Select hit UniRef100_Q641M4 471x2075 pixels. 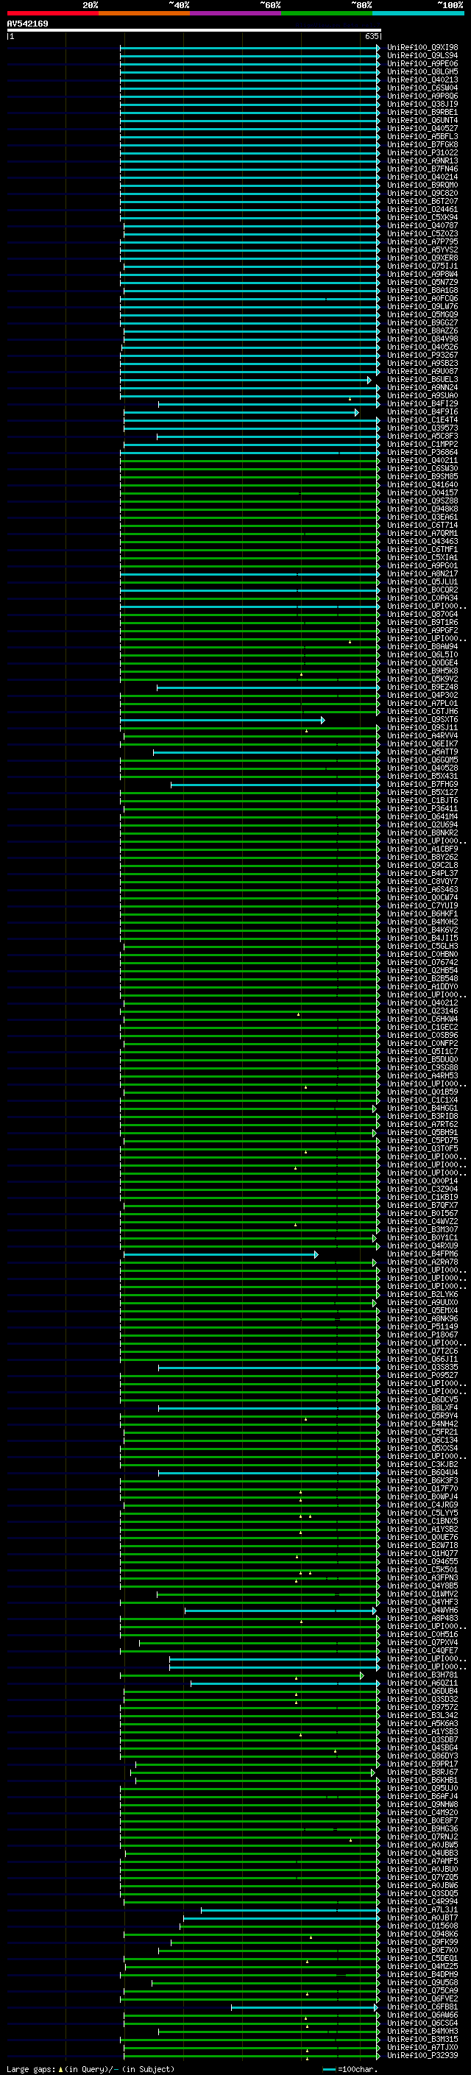tap(422, 818)
